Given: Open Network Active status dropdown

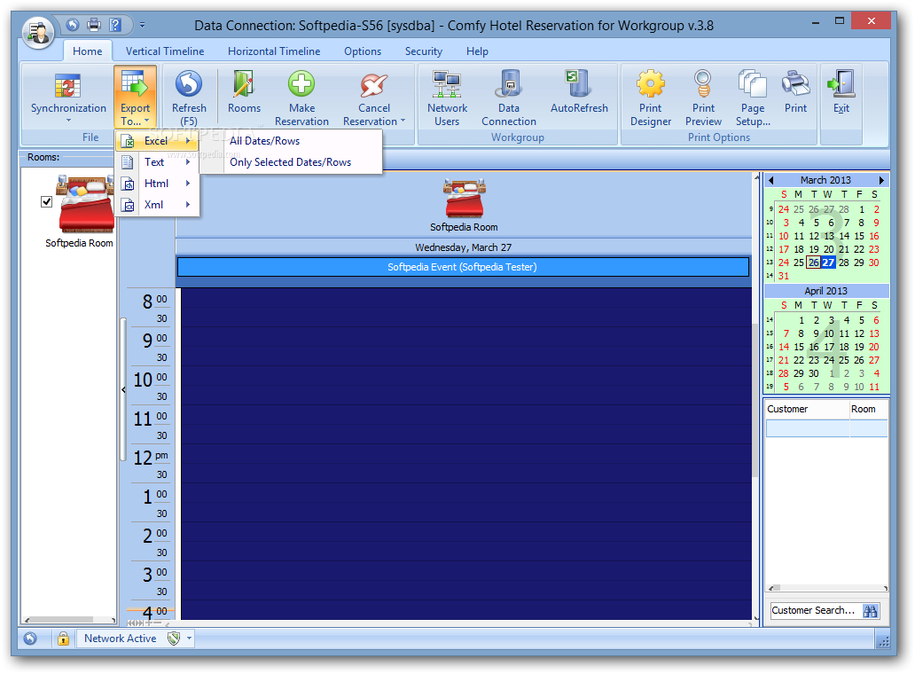Looking at the screenshot, I should (189, 639).
